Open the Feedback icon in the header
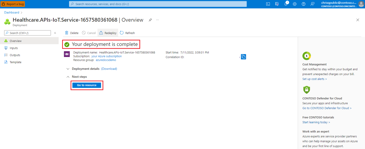Viewport: 365px width, 149px height. point(313,4)
